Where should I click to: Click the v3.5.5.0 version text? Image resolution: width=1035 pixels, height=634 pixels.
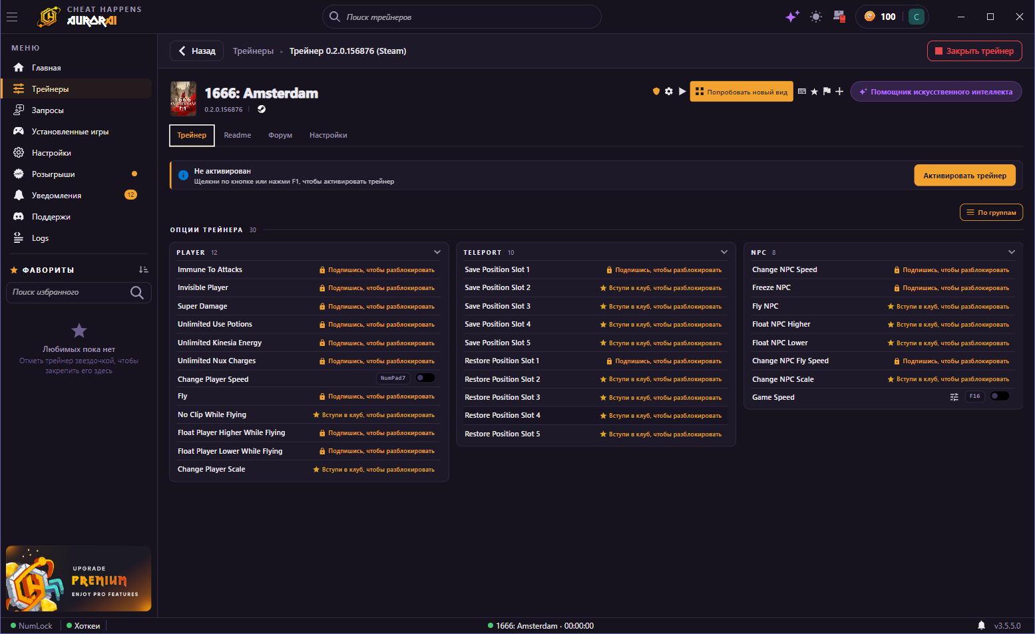pyautogui.click(x=1007, y=626)
